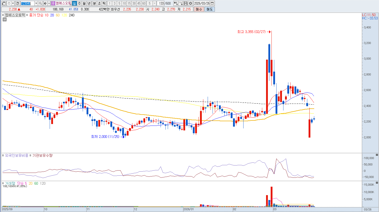Click the floppy disk save chart icon
Image resolution: width=379 pixels, height=212 pixels.
[x=186, y=3]
